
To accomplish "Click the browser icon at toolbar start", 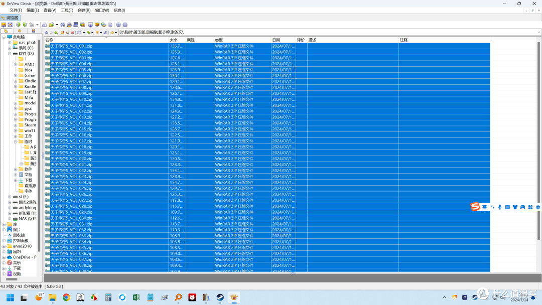I will (x=4, y=25).
